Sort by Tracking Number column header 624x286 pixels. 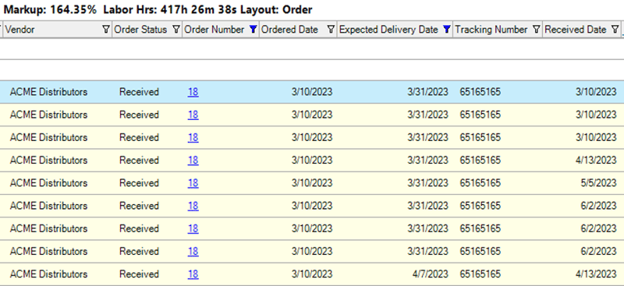point(491,30)
